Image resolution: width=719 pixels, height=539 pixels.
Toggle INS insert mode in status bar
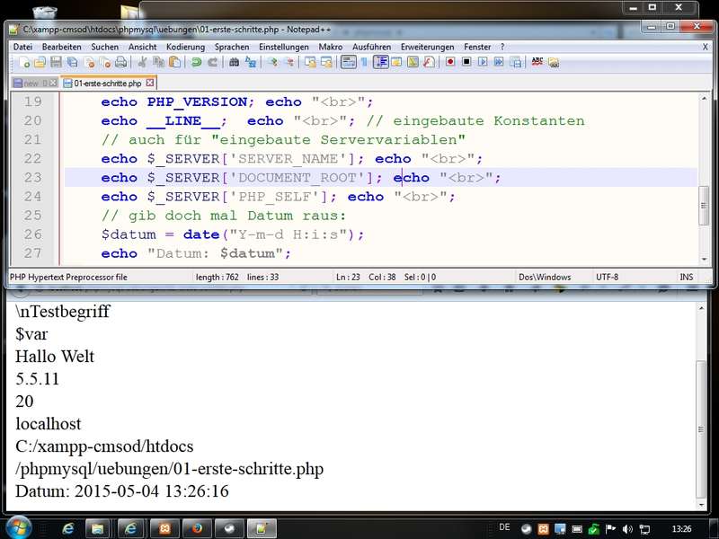point(687,277)
